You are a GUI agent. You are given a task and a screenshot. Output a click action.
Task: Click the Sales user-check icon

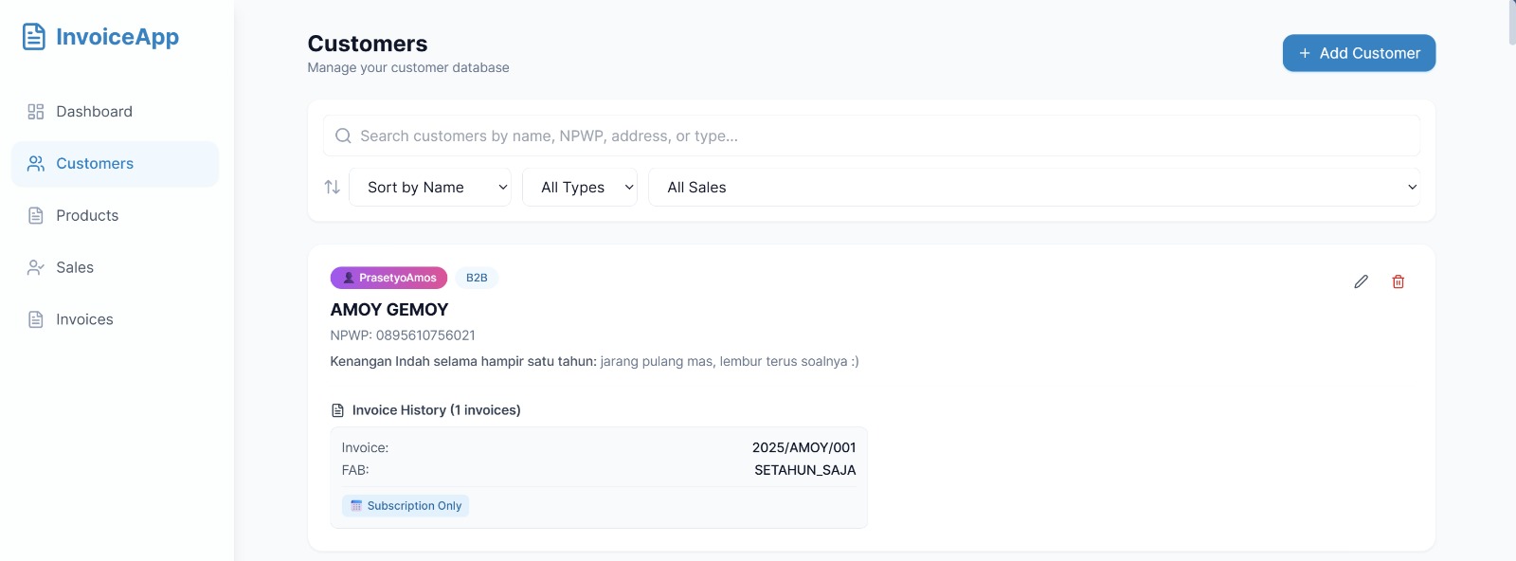pyautogui.click(x=36, y=268)
